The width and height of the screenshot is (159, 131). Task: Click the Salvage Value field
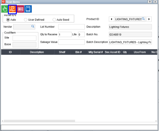click(x=72, y=42)
